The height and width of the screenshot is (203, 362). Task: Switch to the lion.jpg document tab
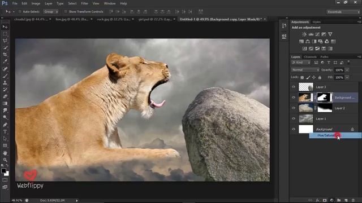click(72, 19)
